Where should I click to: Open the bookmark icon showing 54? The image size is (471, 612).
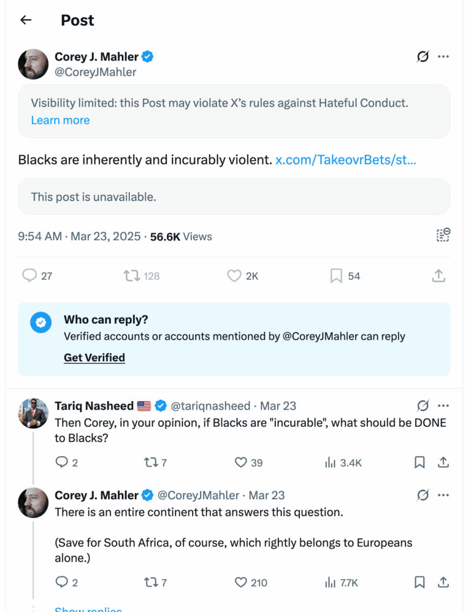tap(335, 276)
